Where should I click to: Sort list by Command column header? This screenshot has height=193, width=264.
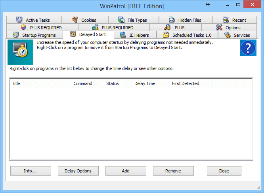click(x=88, y=83)
